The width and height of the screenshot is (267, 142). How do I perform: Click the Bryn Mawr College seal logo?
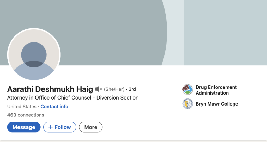coord(187,104)
